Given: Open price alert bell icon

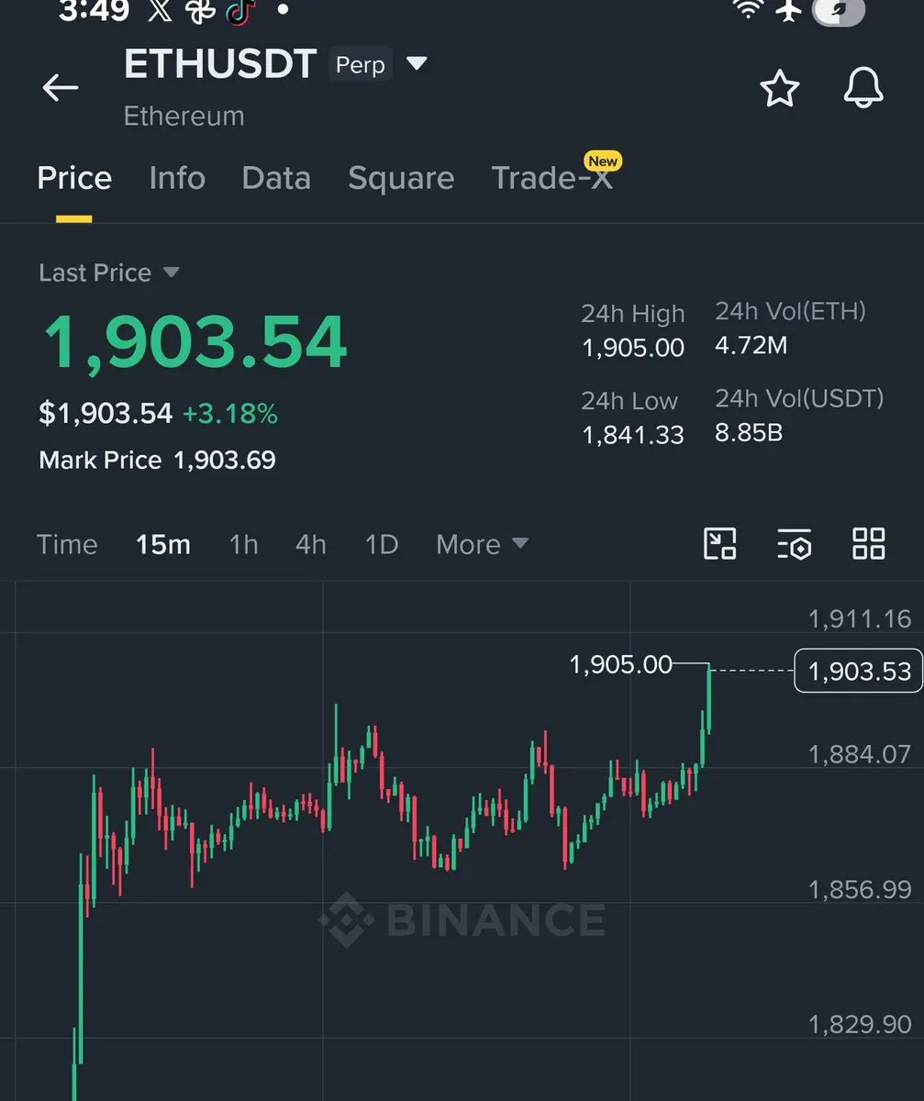Looking at the screenshot, I should point(863,88).
